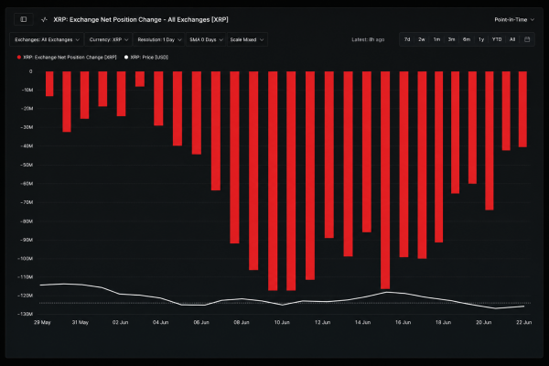Toggle the XRP: Price [USD] legend series

(146, 57)
